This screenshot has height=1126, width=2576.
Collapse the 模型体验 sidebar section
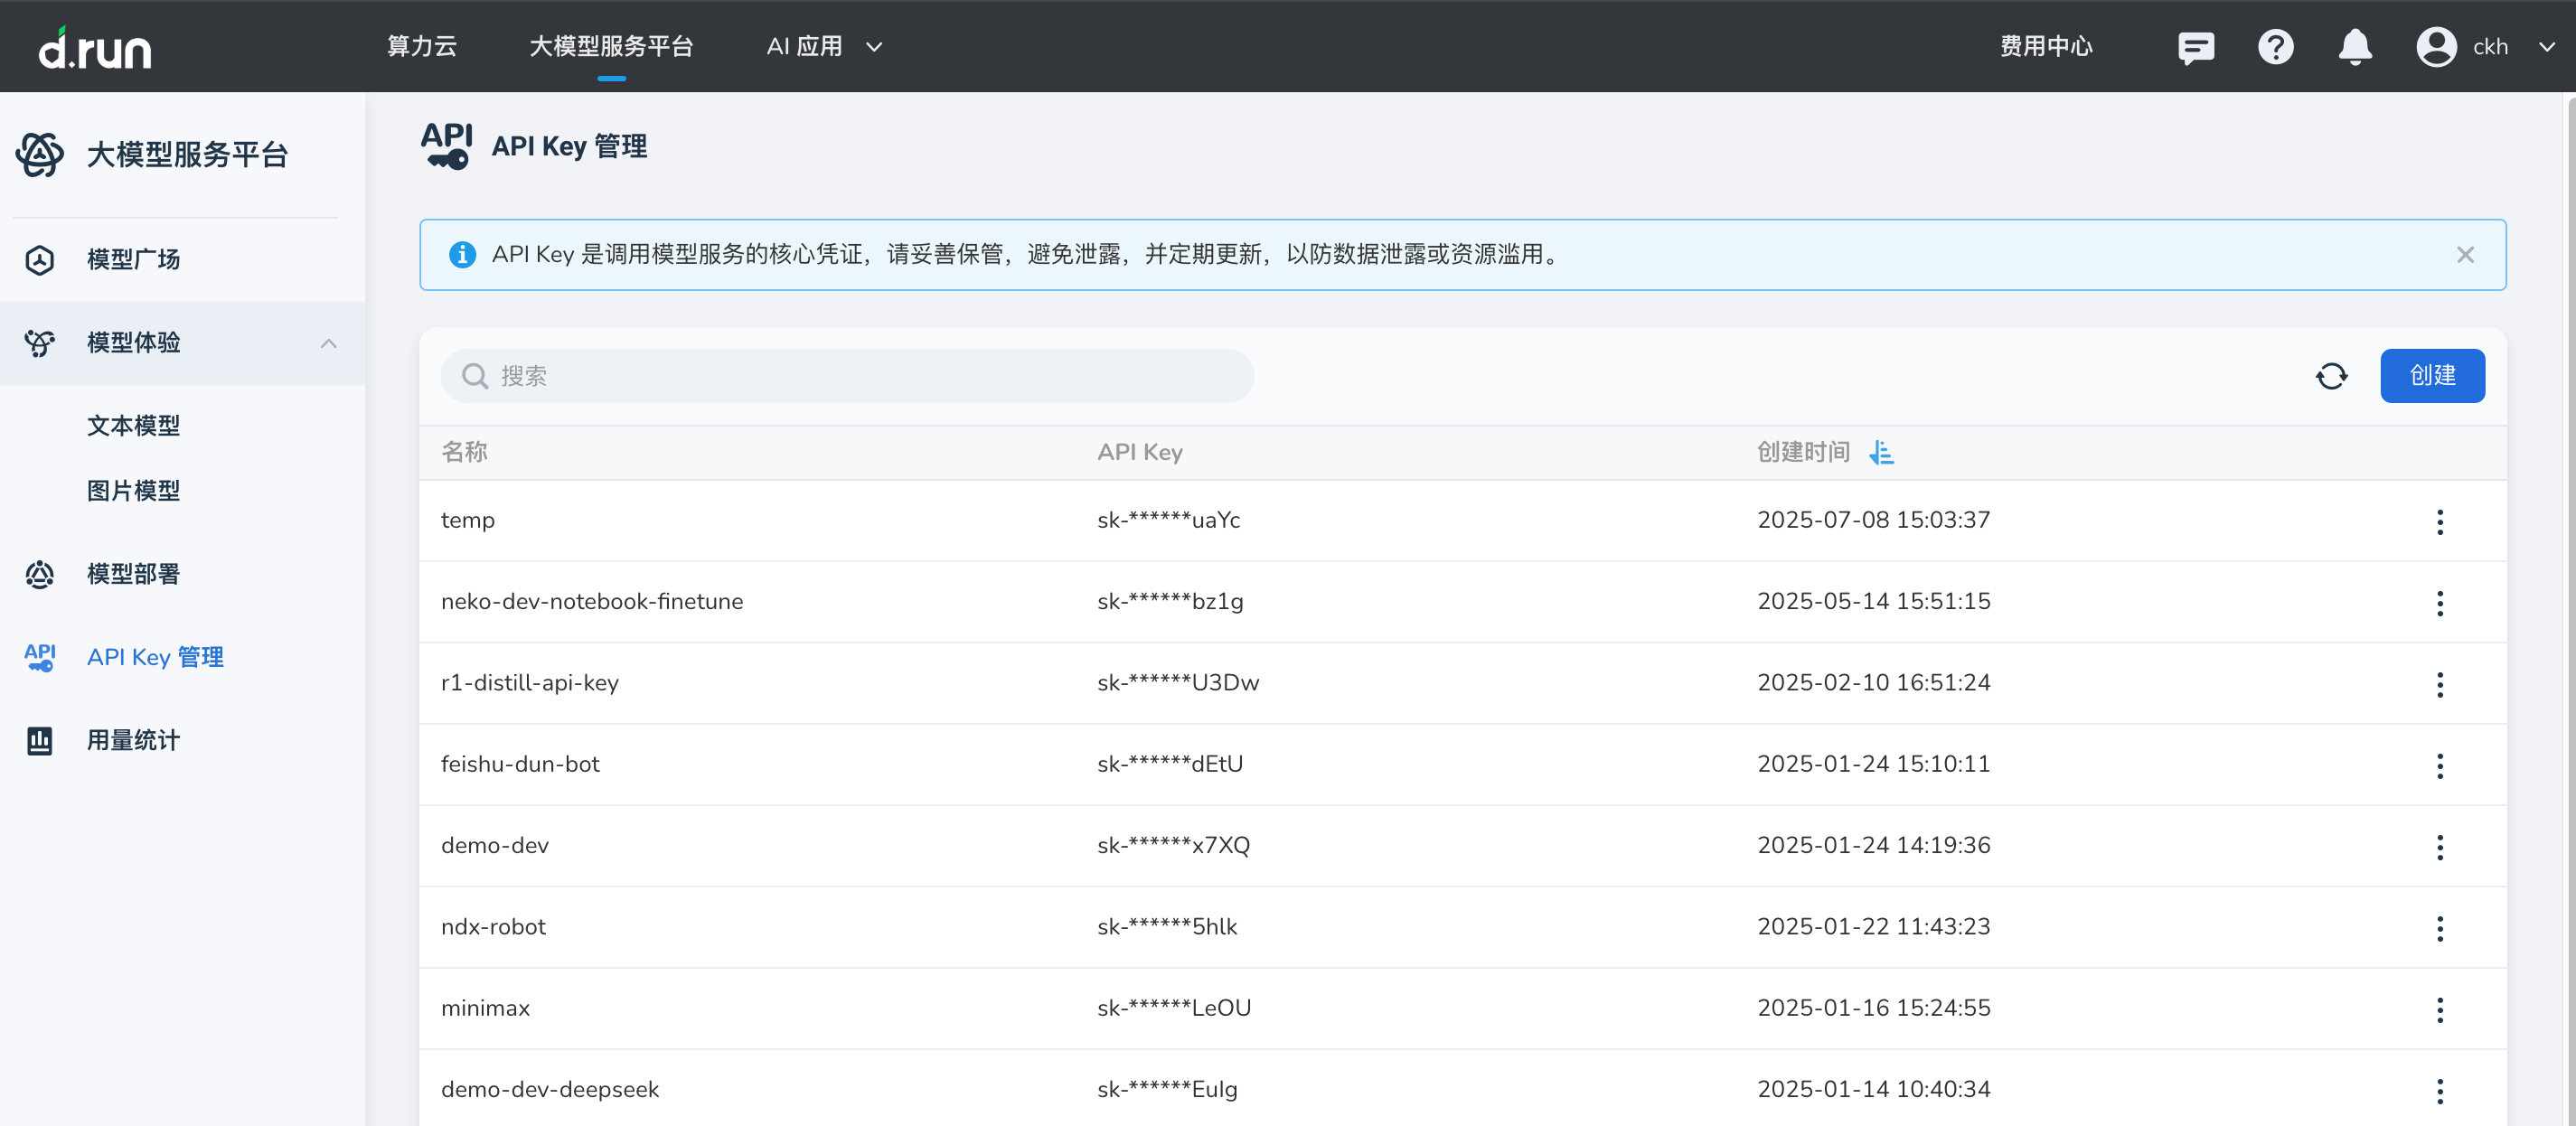point(328,343)
